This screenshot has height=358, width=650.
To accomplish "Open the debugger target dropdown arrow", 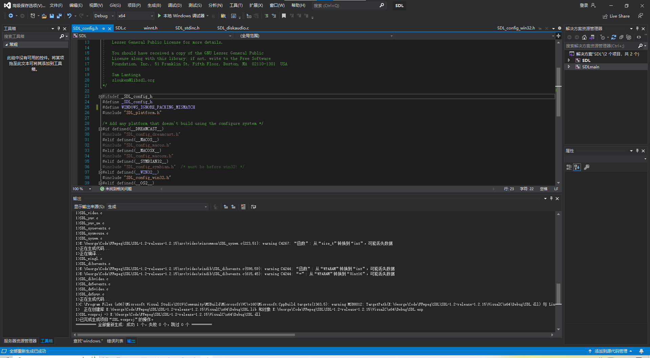I will click(208, 16).
